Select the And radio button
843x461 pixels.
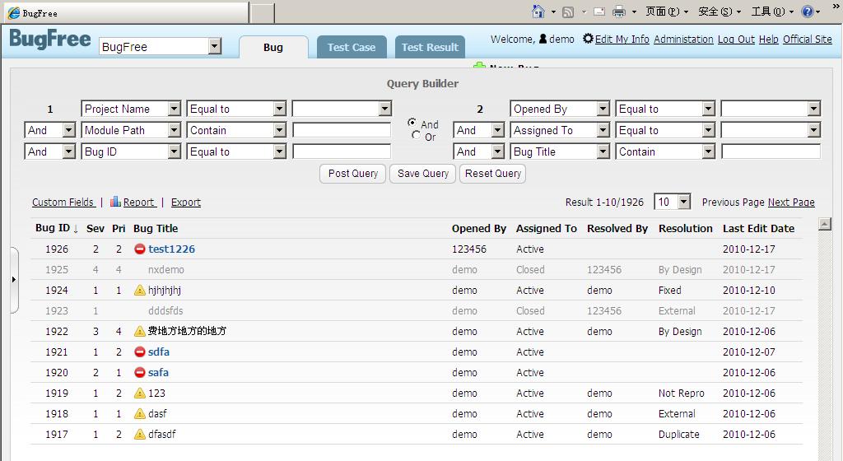point(412,123)
